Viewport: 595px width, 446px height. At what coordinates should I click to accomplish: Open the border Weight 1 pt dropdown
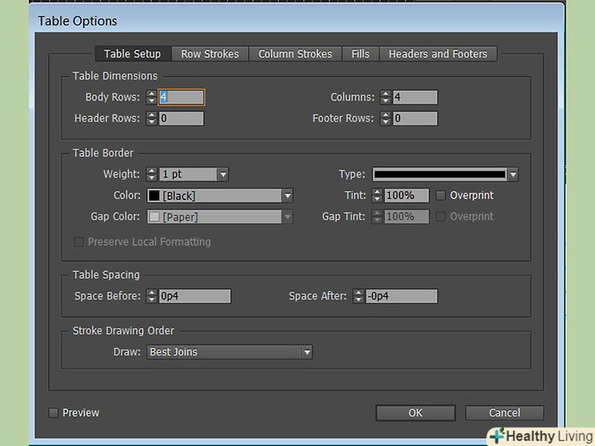click(x=222, y=174)
